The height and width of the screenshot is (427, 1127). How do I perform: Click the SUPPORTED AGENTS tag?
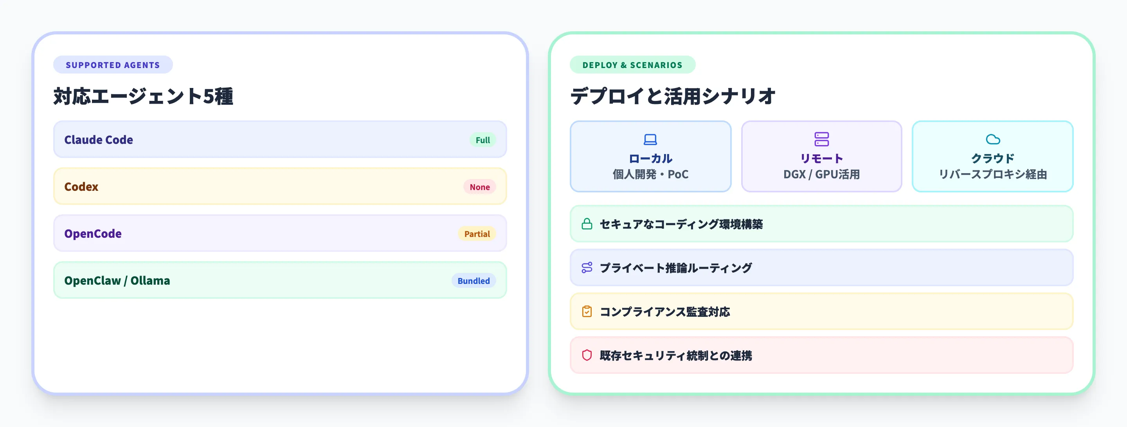click(113, 65)
